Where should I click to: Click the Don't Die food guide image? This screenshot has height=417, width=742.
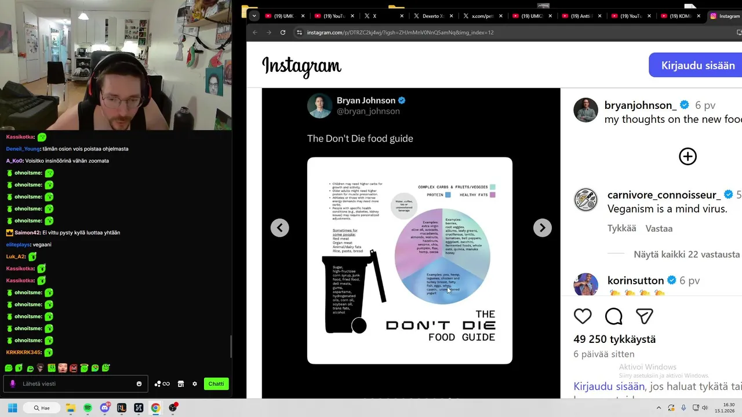(410, 261)
